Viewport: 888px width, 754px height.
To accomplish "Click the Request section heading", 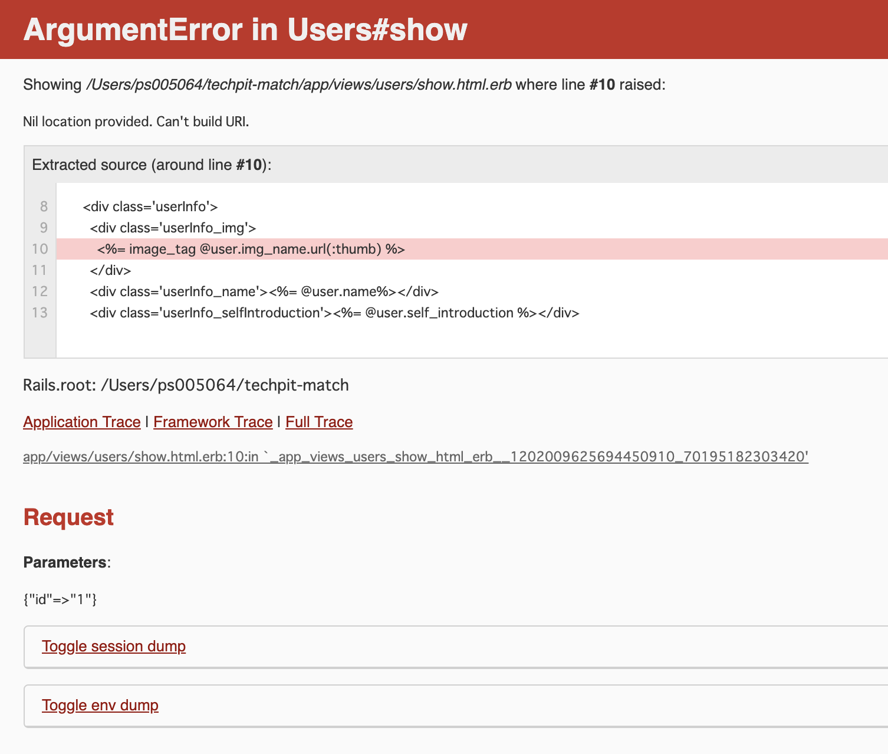I will (x=68, y=517).
